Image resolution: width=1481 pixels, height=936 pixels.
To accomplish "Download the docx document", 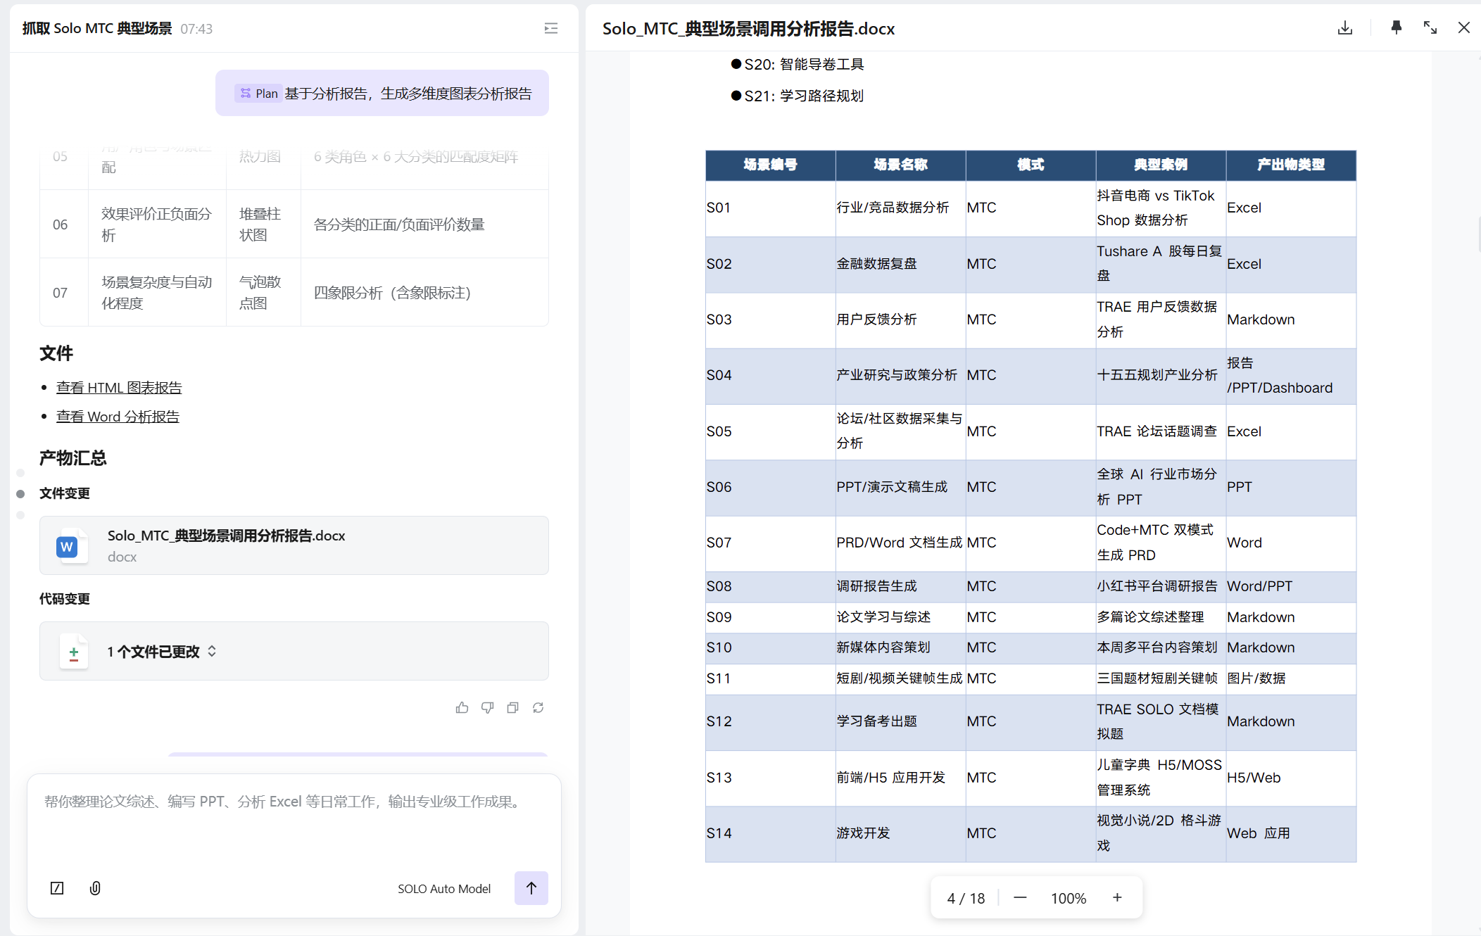I will 1344,28.
